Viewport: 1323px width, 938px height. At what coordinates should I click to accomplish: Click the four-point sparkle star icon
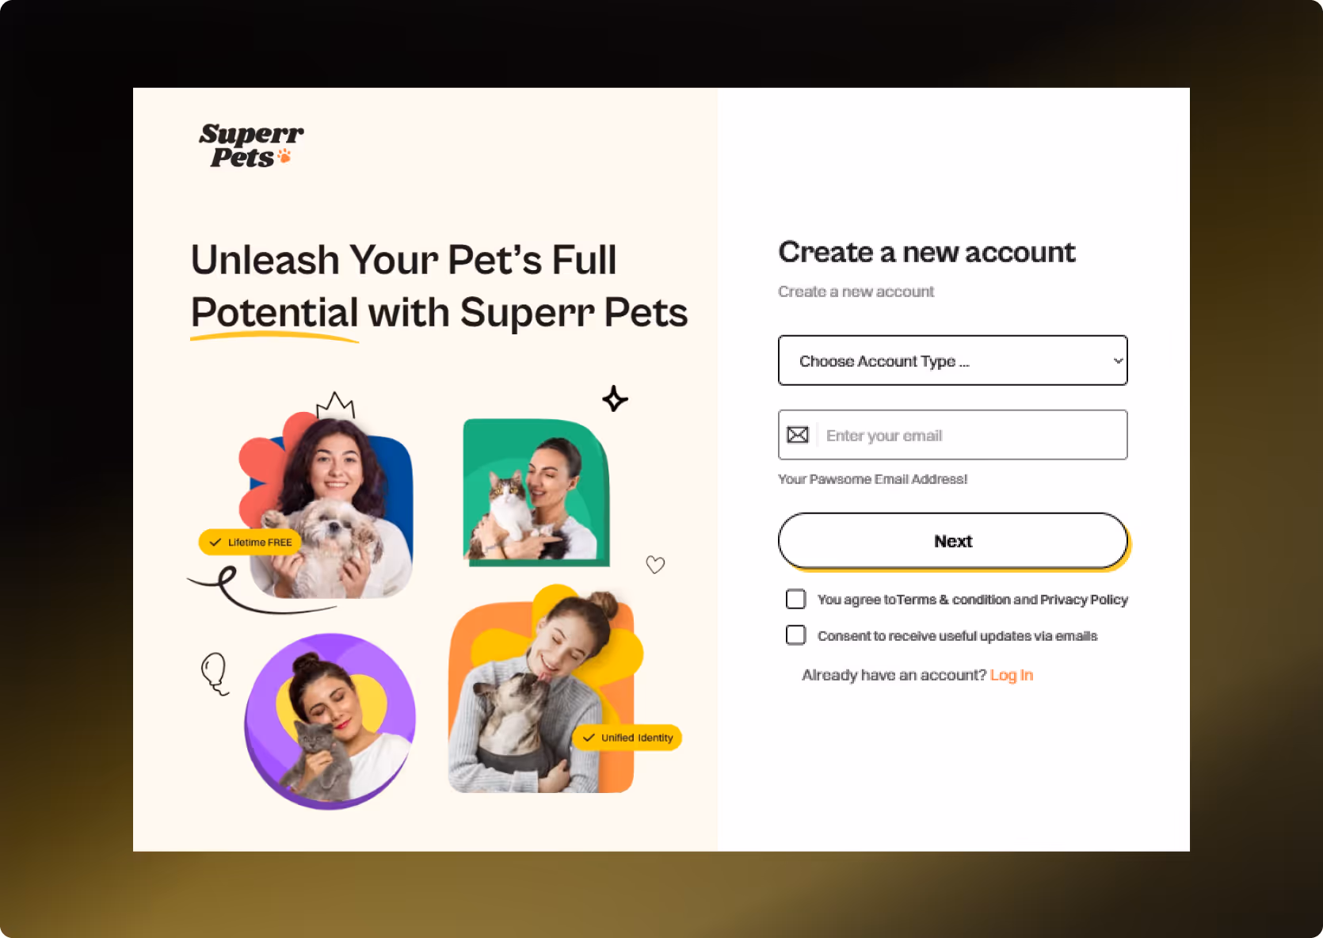[x=615, y=398]
